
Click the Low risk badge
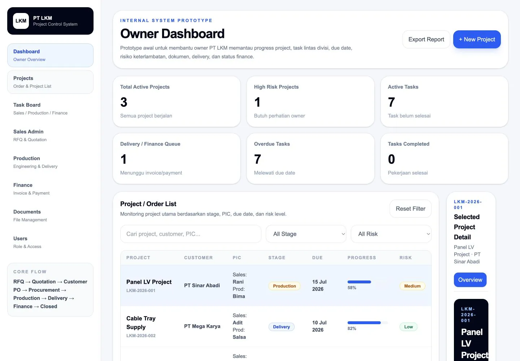point(408,327)
